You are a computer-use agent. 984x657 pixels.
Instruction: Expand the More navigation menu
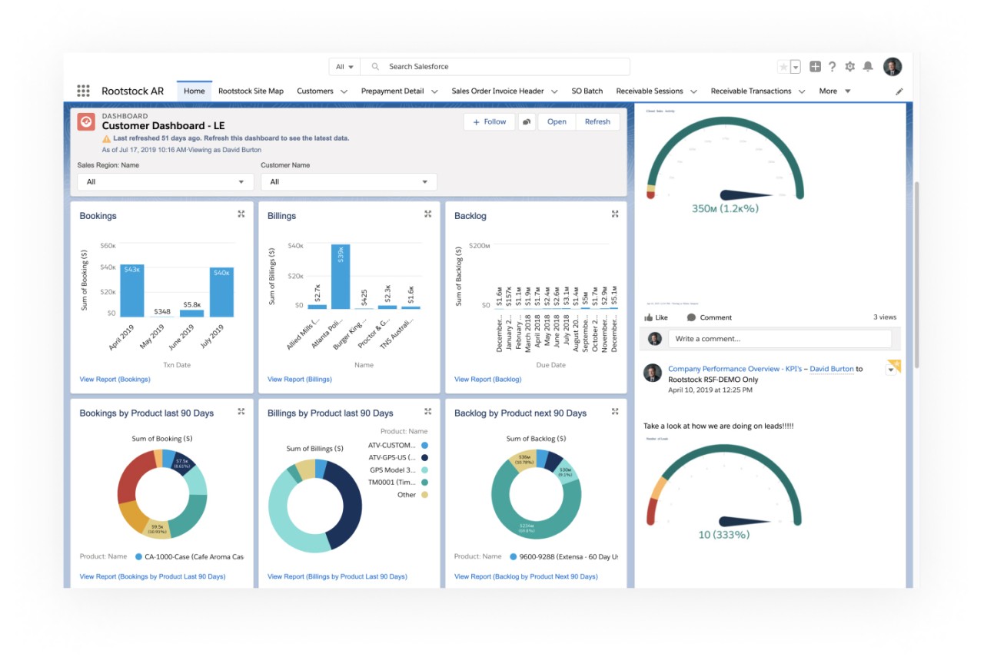coord(835,91)
